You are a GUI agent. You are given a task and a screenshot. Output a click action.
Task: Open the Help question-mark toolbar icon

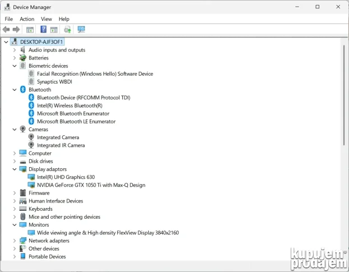[43, 29]
